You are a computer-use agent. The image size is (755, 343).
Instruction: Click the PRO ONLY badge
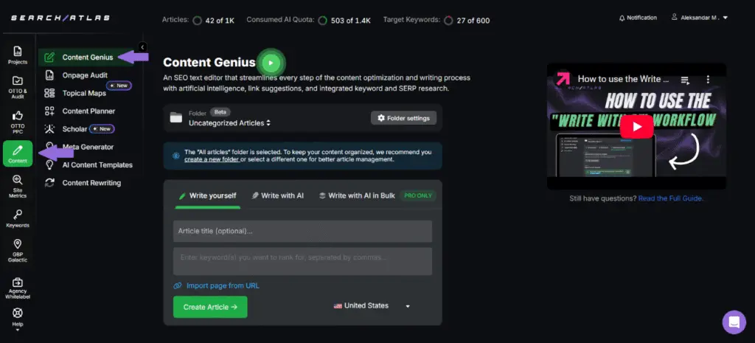coord(418,195)
